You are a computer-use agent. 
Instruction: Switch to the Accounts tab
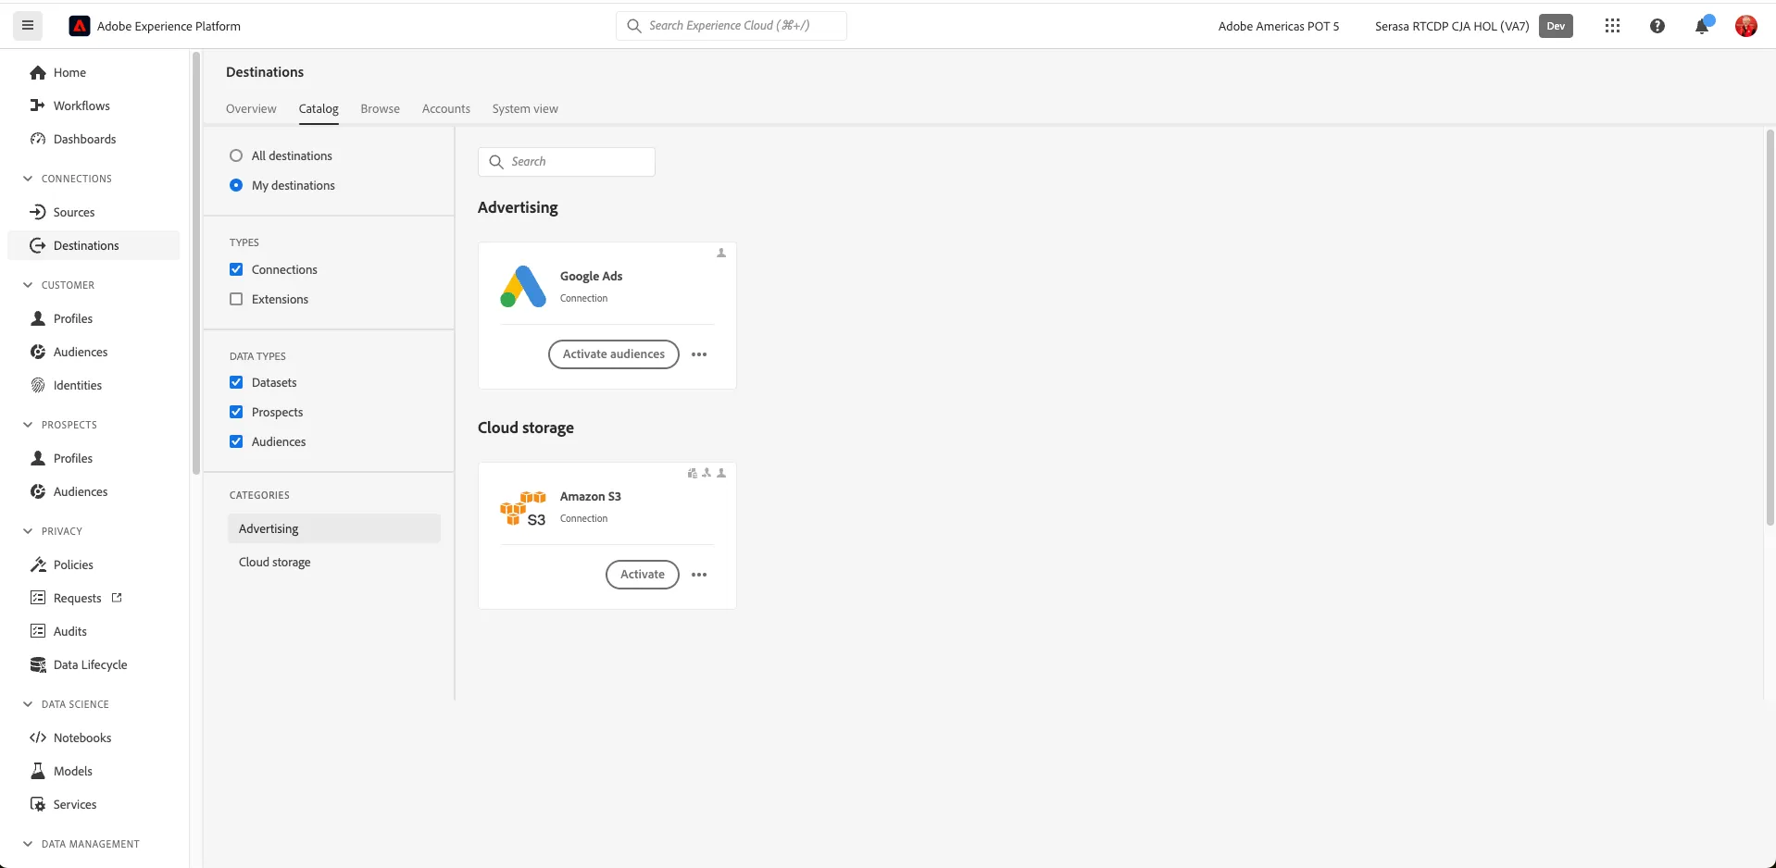click(446, 108)
